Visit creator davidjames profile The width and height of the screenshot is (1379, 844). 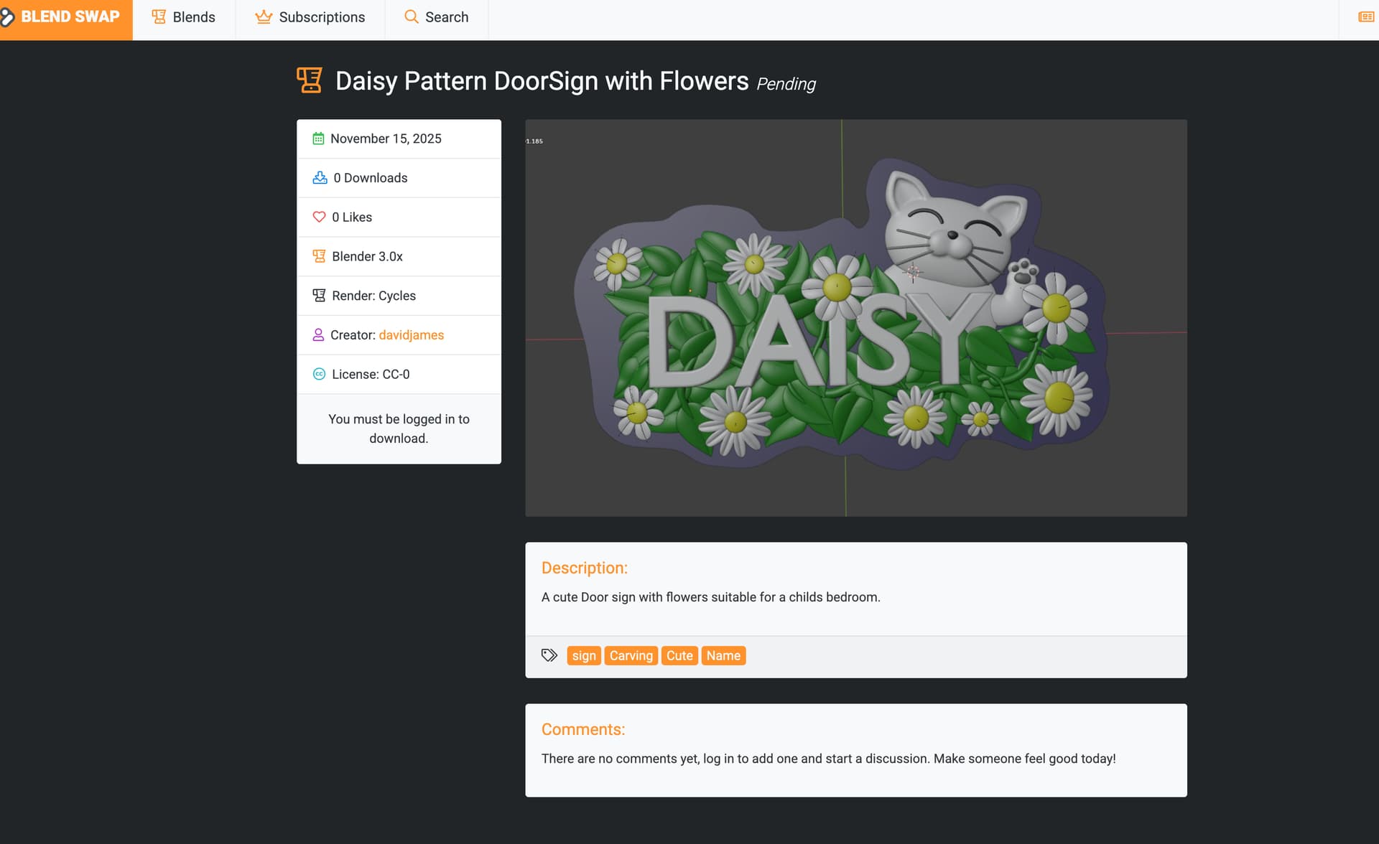pyautogui.click(x=411, y=335)
